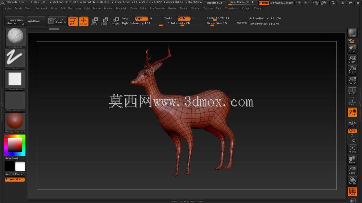Click the BPR render button
The height and width of the screenshot is (203, 362).
(x=352, y=33)
